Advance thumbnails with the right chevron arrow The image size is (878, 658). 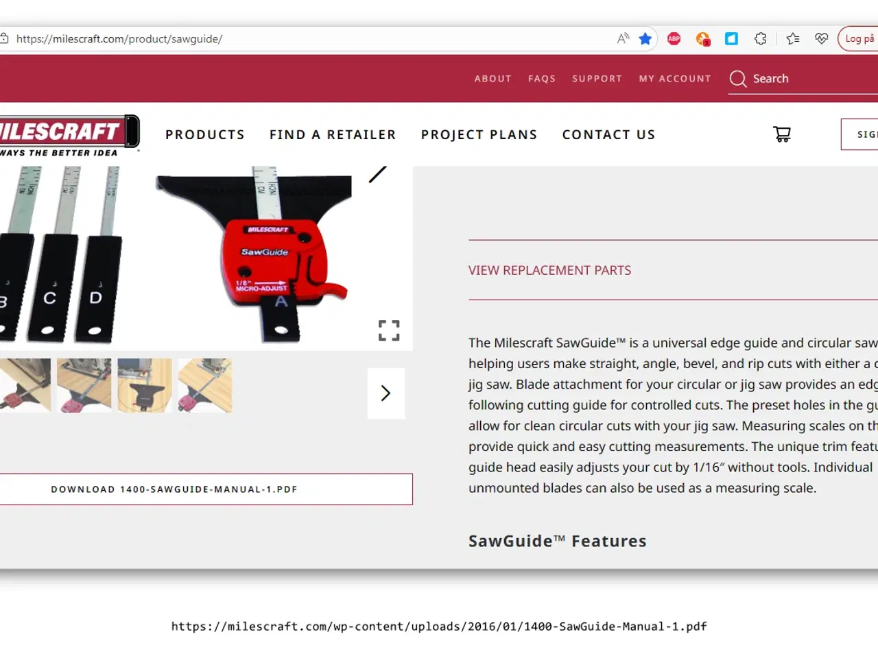pyautogui.click(x=386, y=393)
